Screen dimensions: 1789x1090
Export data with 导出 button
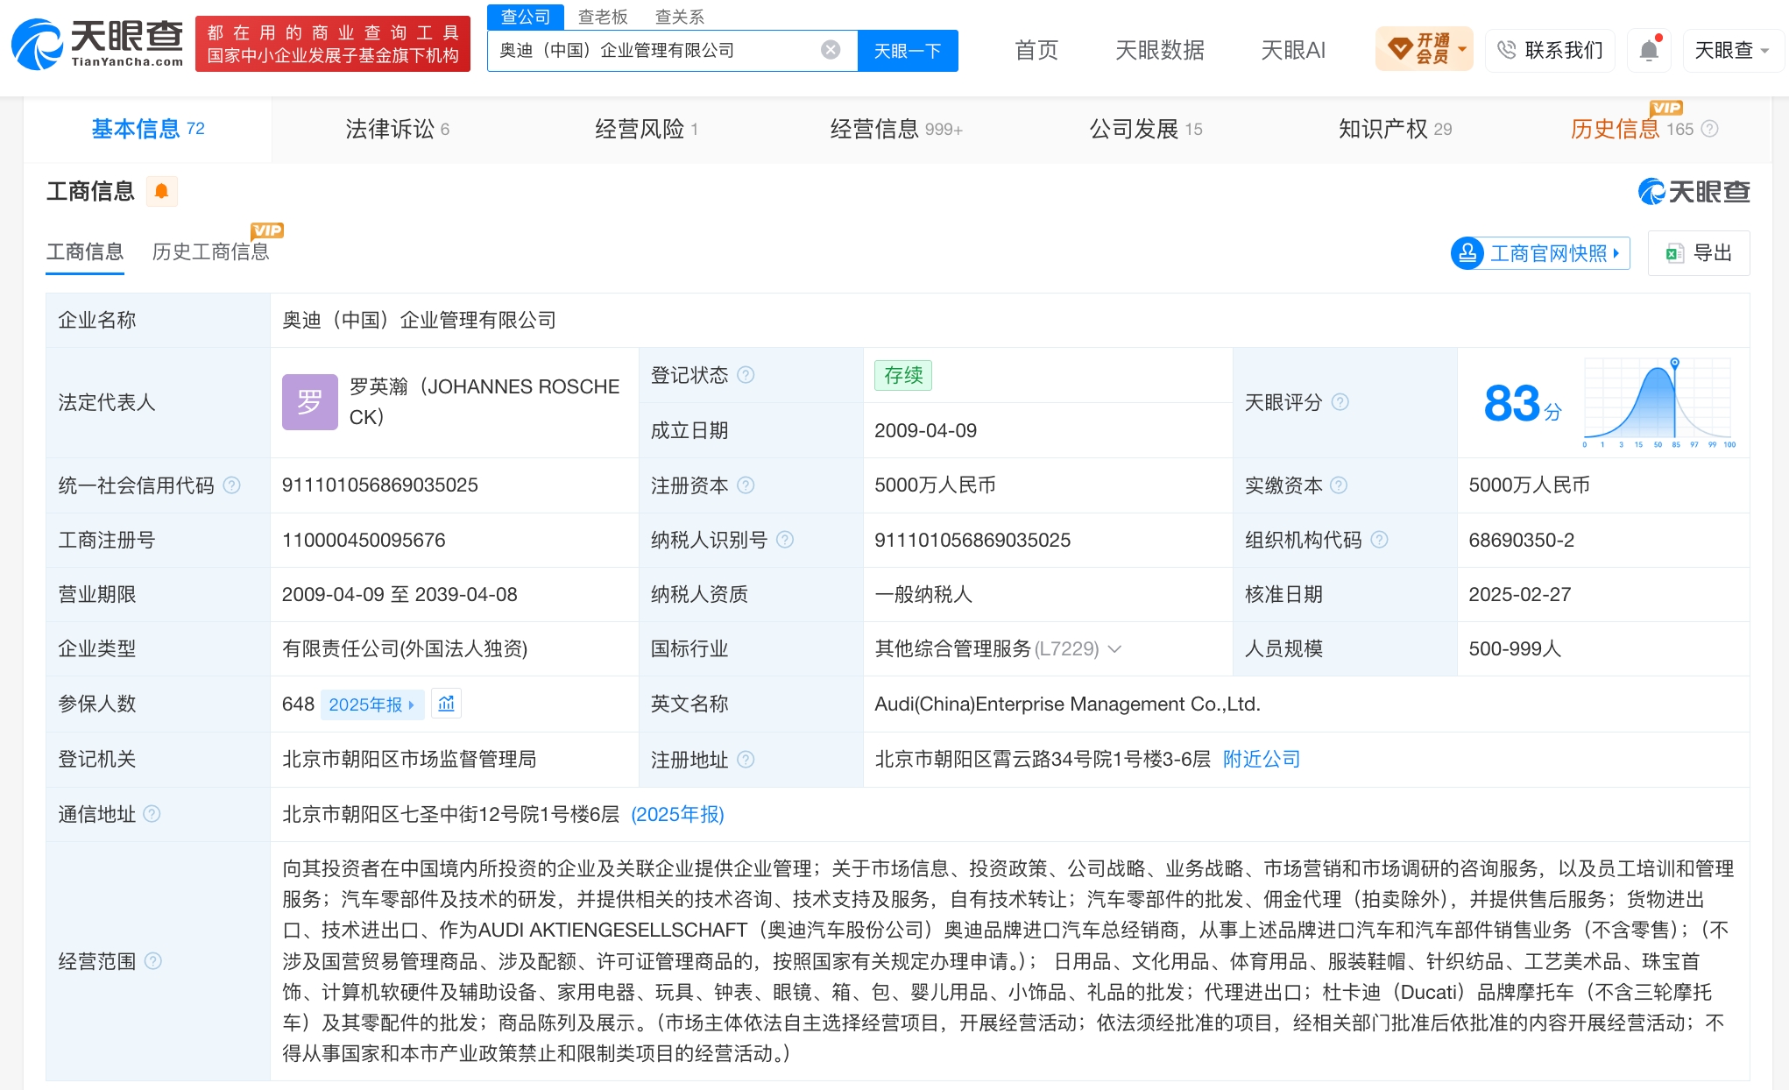(1699, 253)
